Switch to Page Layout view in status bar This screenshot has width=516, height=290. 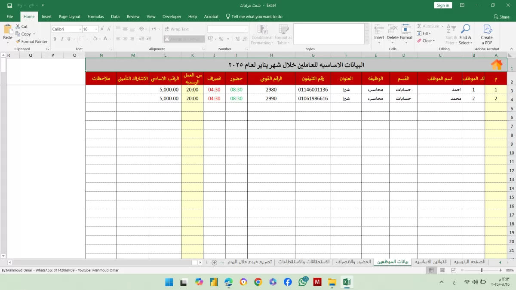pos(442,270)
